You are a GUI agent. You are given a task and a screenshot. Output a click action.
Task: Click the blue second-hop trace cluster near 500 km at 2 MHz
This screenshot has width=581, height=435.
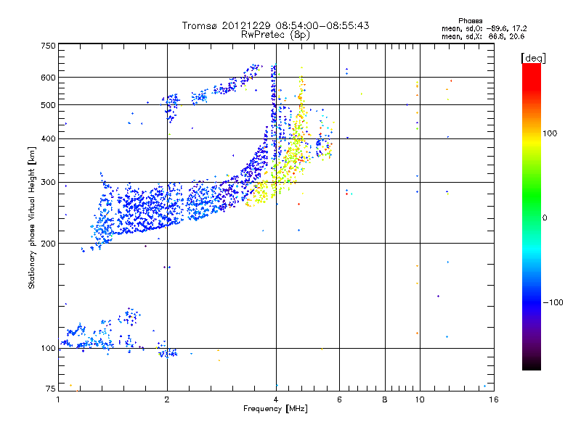(171, 107)
